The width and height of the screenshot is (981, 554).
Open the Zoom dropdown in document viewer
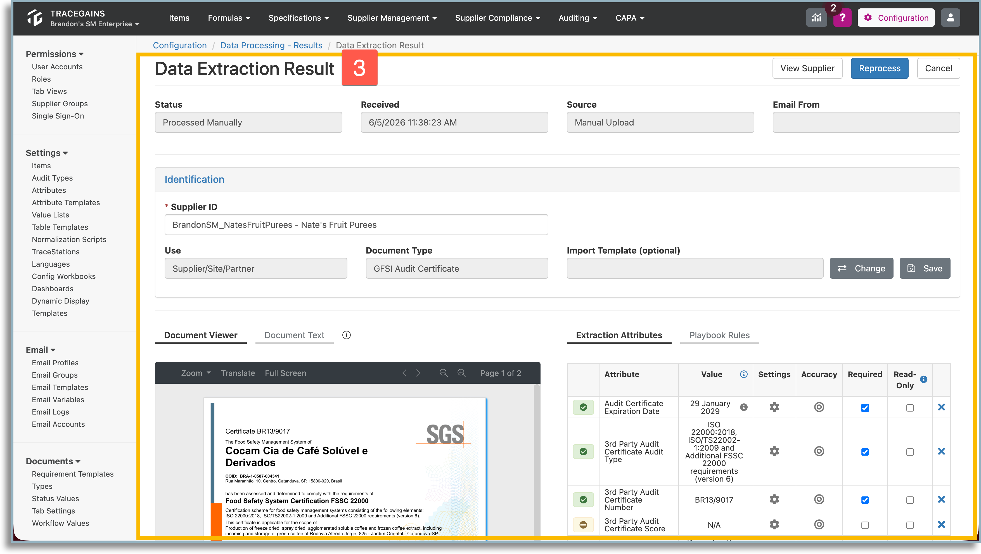(x=195, y=373)
